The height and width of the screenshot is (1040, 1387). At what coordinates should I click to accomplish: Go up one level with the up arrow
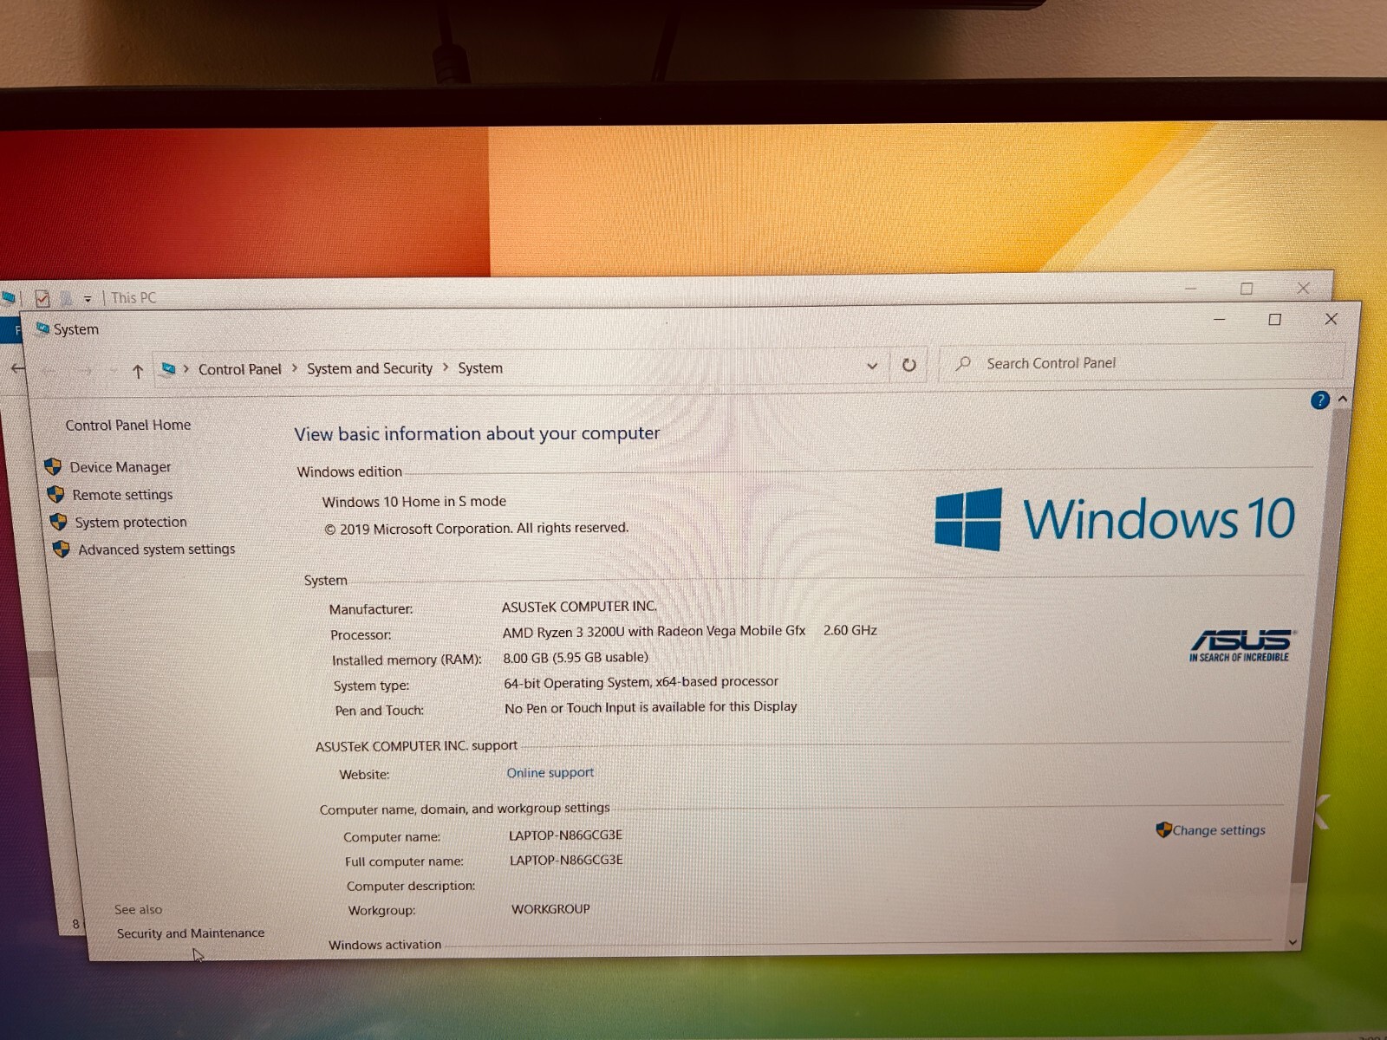(x=137, y=372)
